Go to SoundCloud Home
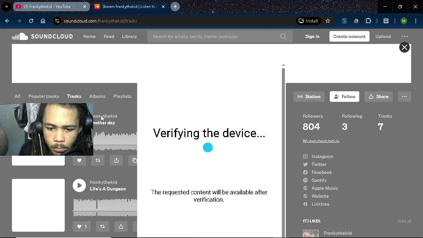This screenshot has width=423, height=238. pos(89,36)
